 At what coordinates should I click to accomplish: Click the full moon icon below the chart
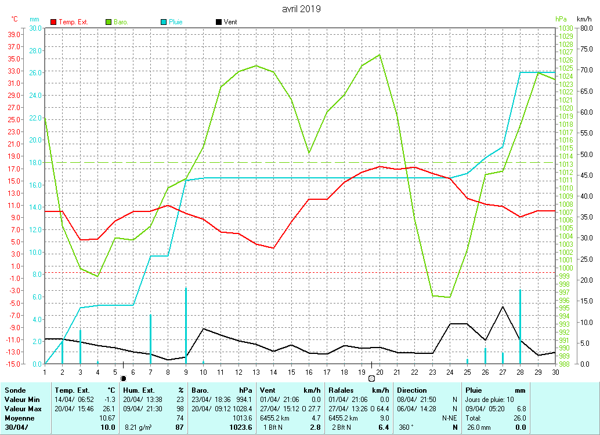click(371, 378)
